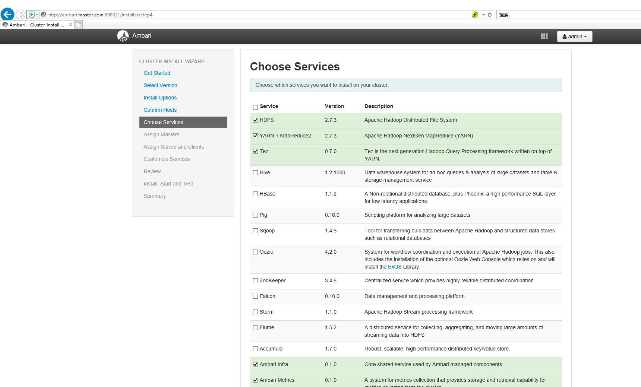Viewport: 641px width, 387px height.
Task: Click the green compatibility icon in address bar
Action: click(475, 15)
